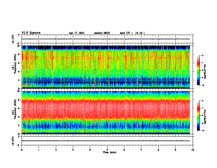Click time axis tick label "7"

[141, 150]
